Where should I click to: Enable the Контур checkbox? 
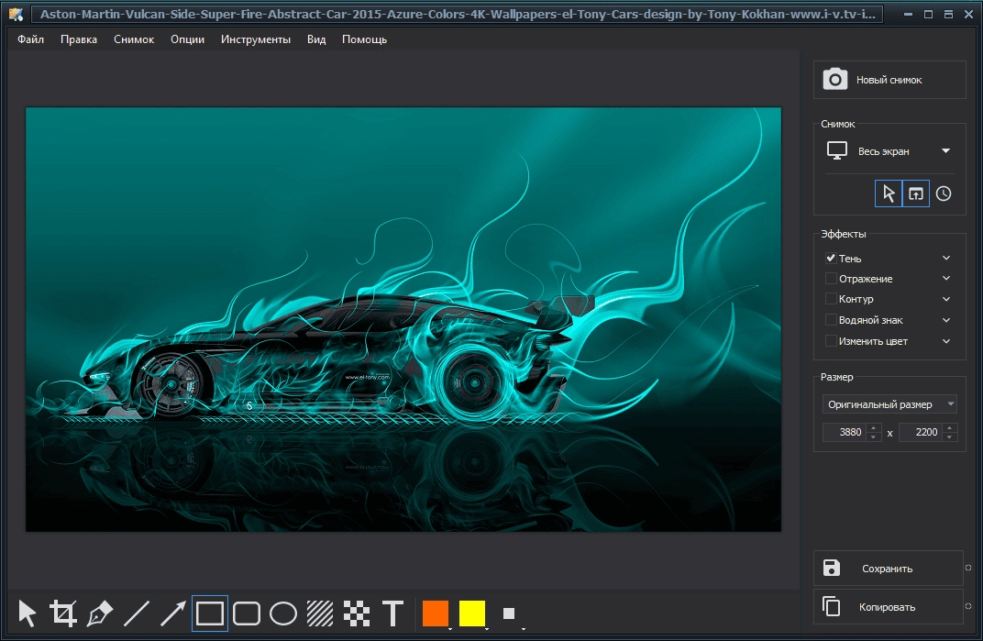point(831,299)
